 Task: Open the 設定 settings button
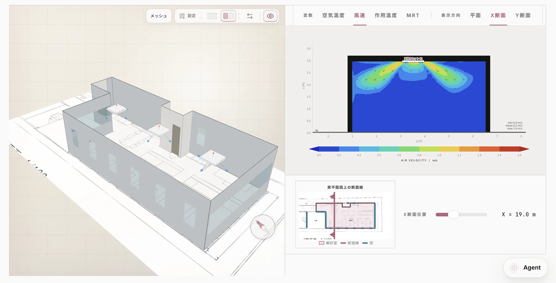pos(188,16)
